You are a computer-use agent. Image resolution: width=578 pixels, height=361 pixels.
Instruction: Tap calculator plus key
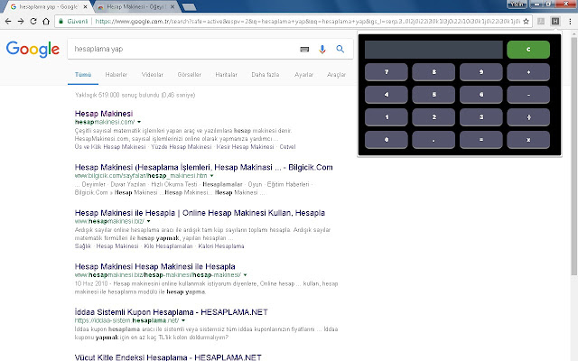pos(528,72)
